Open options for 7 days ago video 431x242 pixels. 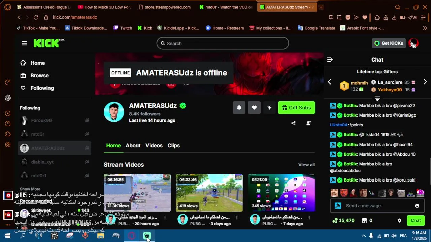coord(309,218)
